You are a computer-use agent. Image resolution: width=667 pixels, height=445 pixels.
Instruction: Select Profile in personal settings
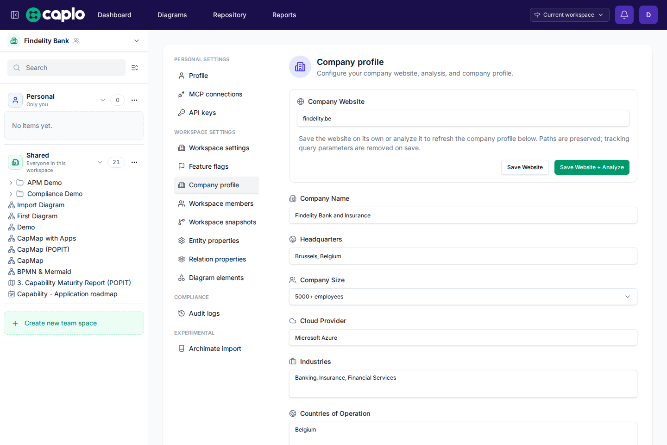(x=216, y=76)
